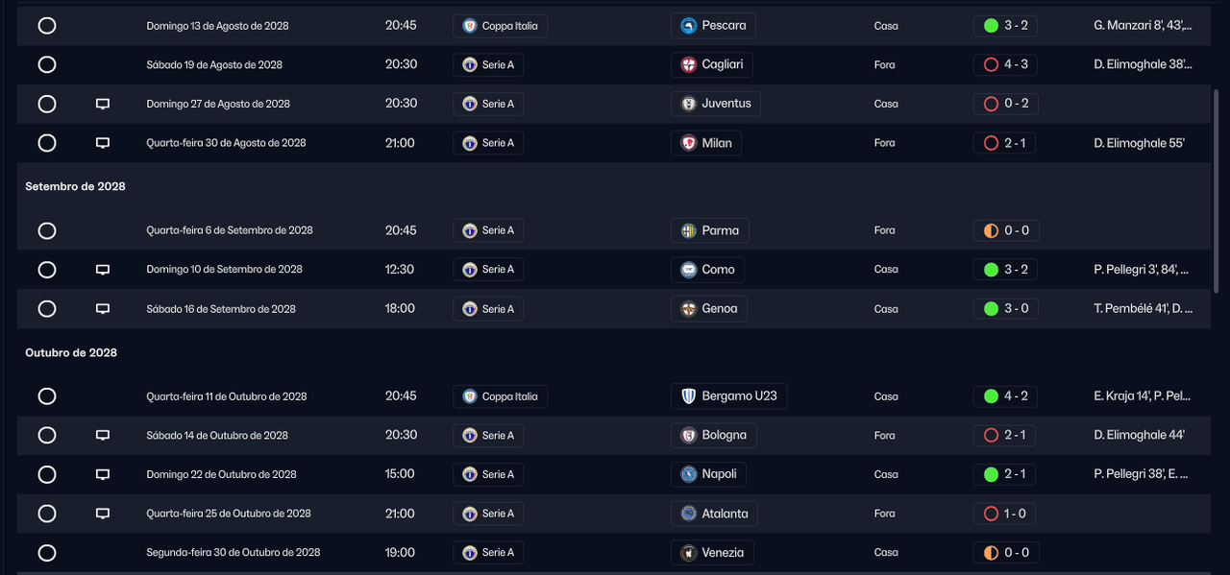Click the green win indicator for Genoa 3-0
Screen dimensions: 1230x575
(x=991, y=309)
